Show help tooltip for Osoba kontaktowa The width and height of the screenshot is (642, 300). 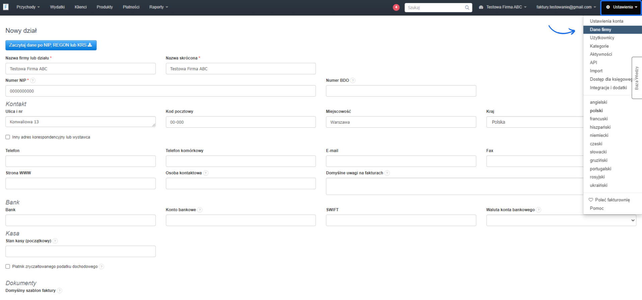(206, 173)
